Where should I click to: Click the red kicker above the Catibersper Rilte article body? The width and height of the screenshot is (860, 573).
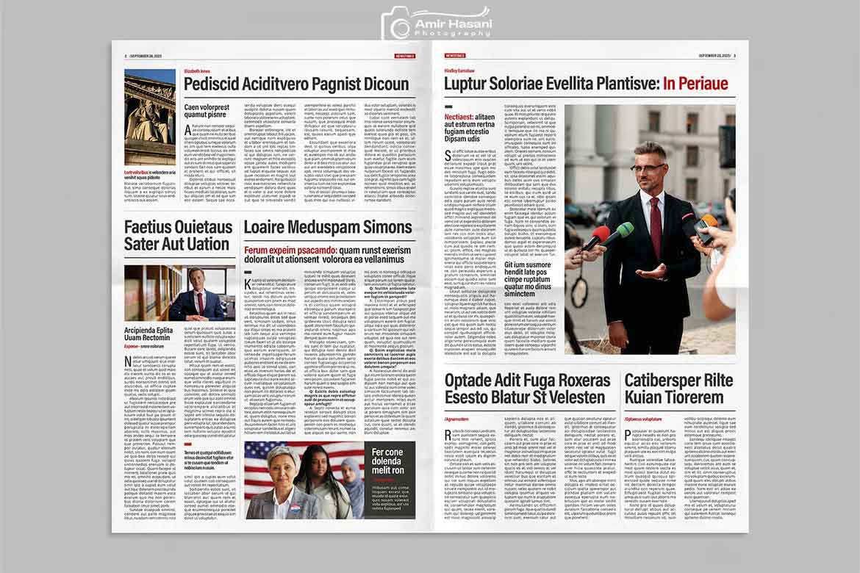643,419
